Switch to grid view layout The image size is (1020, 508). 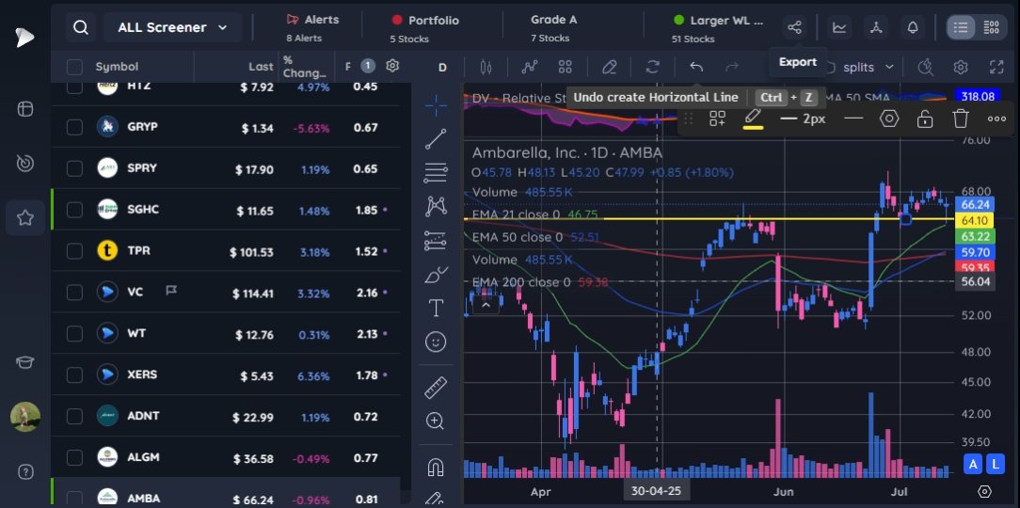(991, 27)
